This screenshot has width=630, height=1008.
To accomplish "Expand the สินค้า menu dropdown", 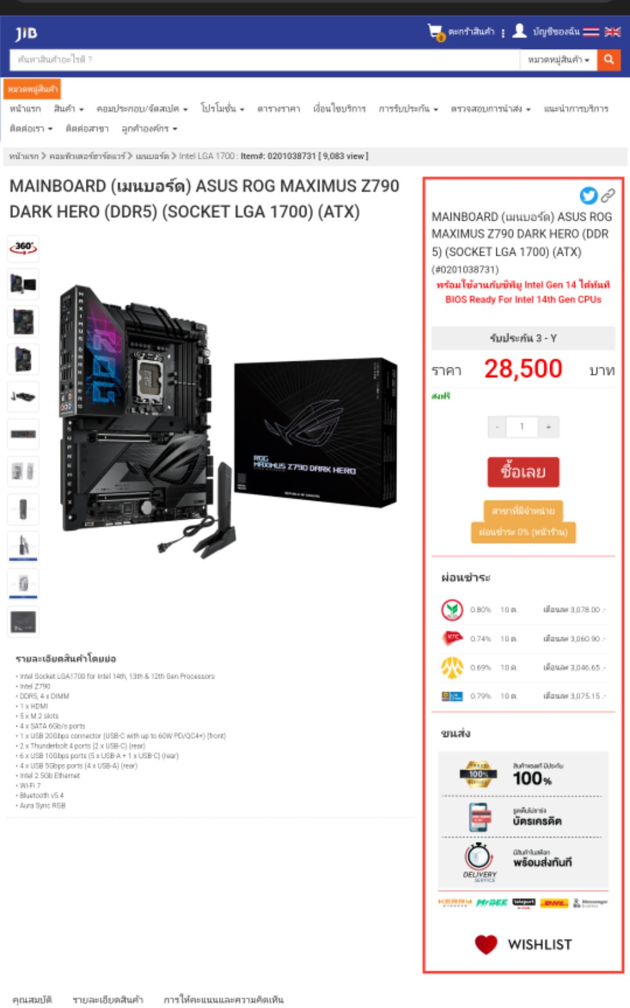I will [x=68, y=108].
